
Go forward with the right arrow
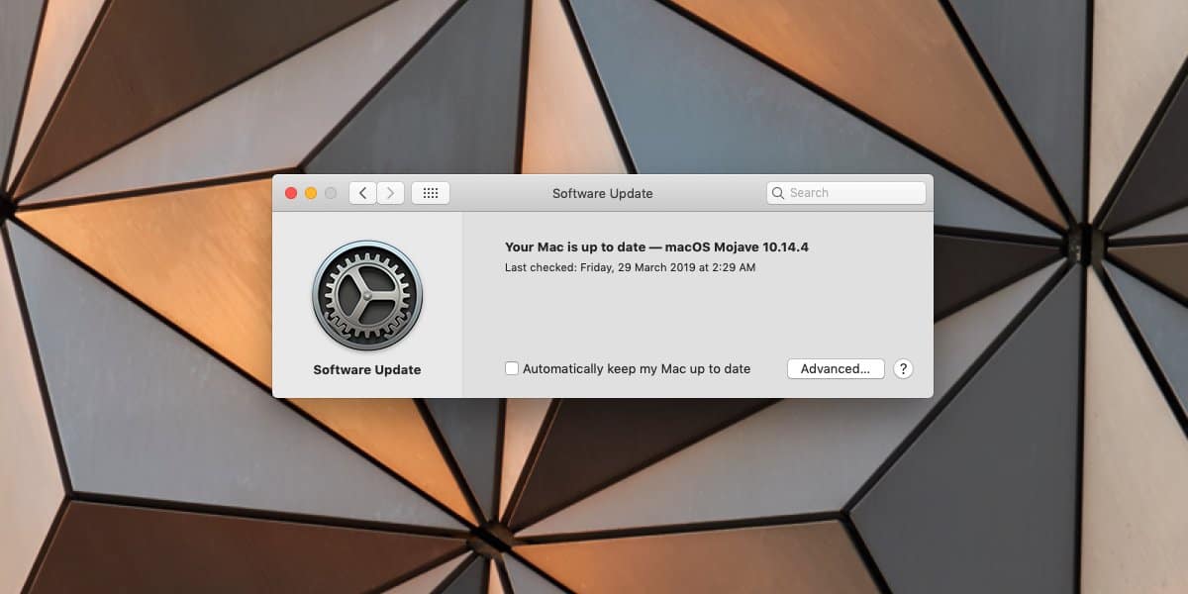(391, 193)
